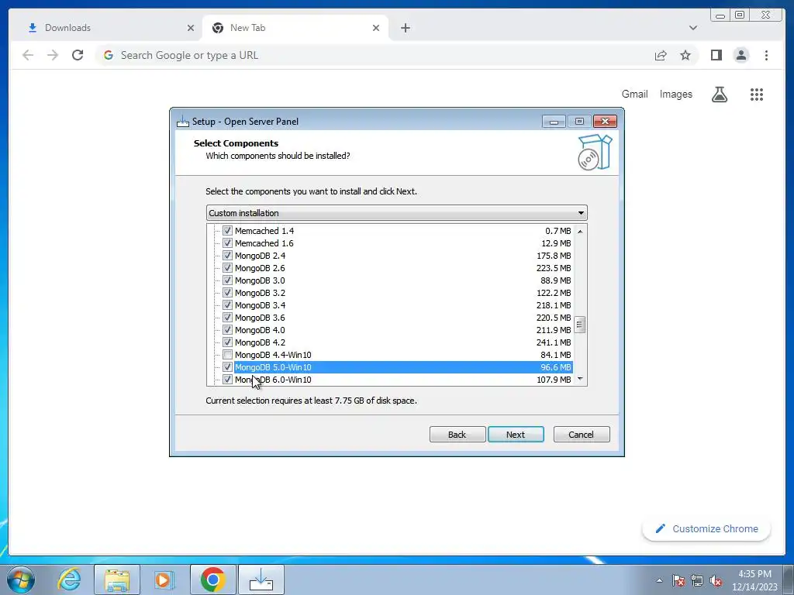Screen dimensions: 794x595
Task: Toggle the MongoDB 2.4 checkbox
Action: coord(227,256)
